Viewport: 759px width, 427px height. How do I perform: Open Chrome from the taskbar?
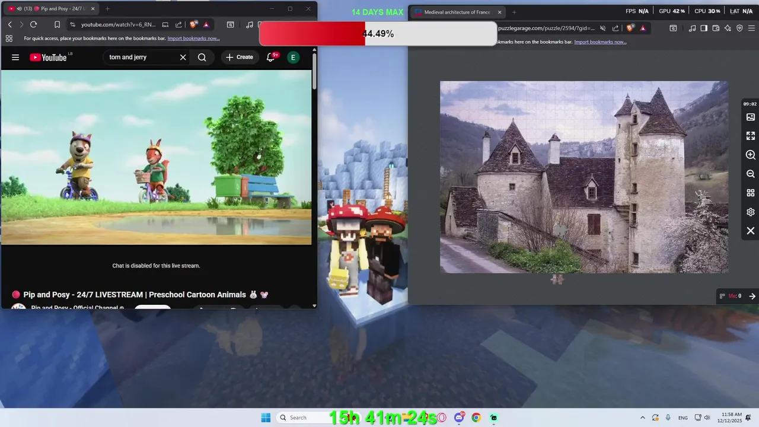[x=476, y=418]
